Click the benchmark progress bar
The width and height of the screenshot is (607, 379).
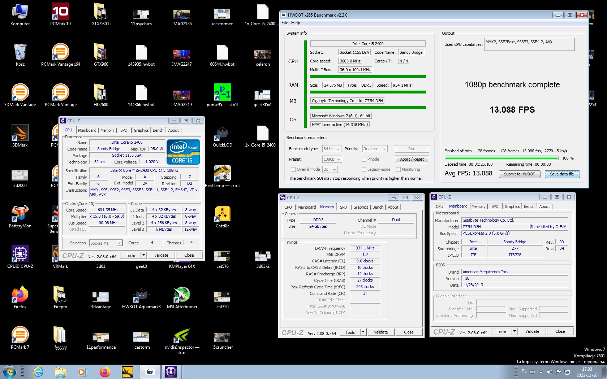pyautogui.click(x=501, y=158)
